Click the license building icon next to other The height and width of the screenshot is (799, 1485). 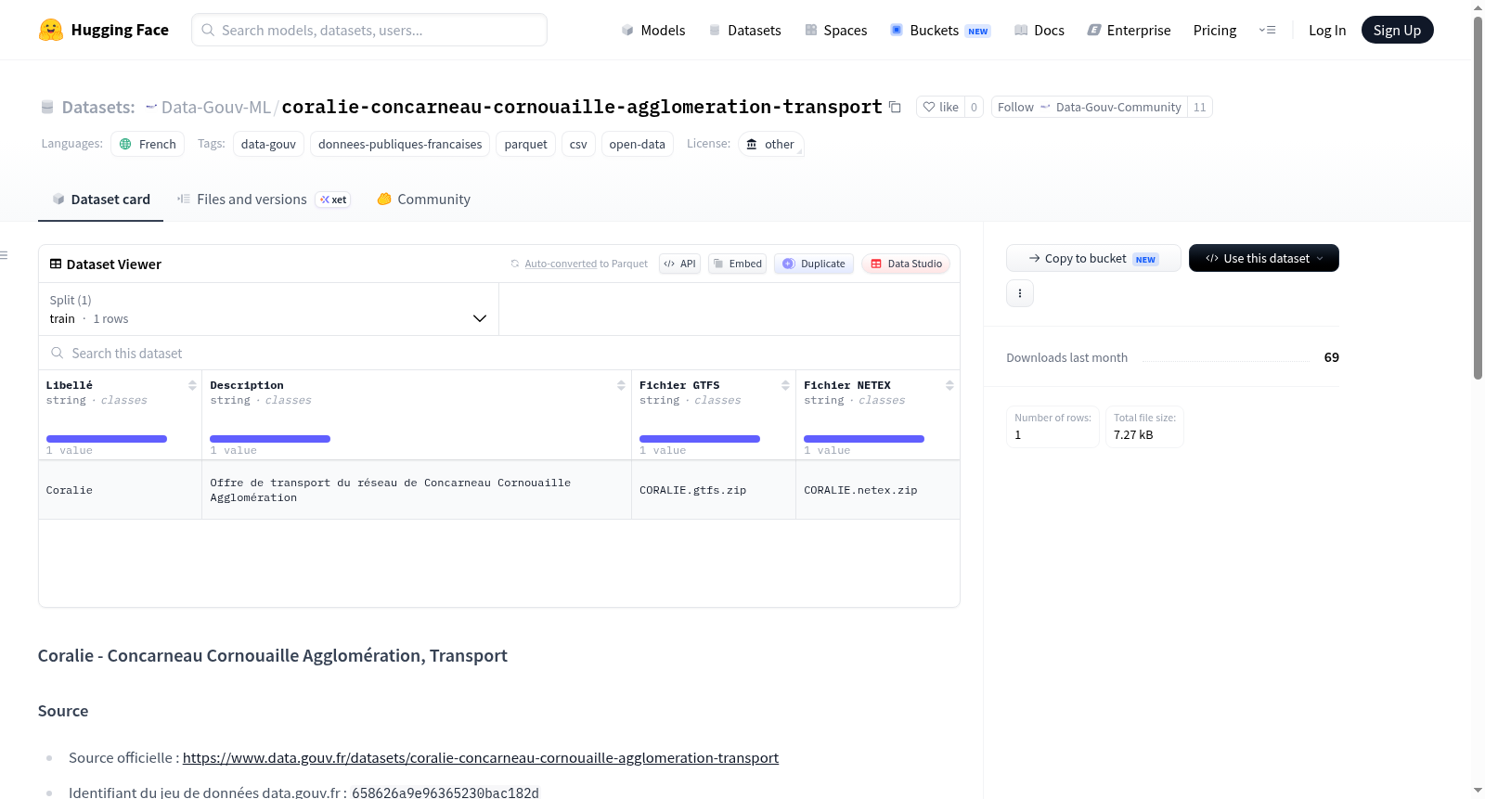point(752,144)
